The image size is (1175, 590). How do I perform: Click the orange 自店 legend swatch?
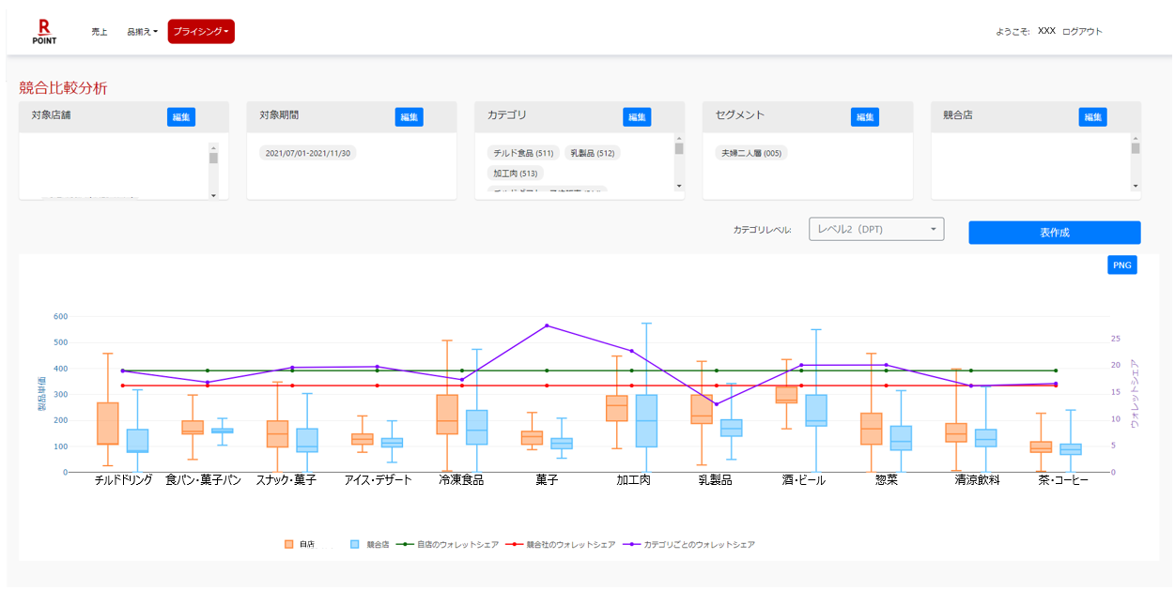pos(289,544)
